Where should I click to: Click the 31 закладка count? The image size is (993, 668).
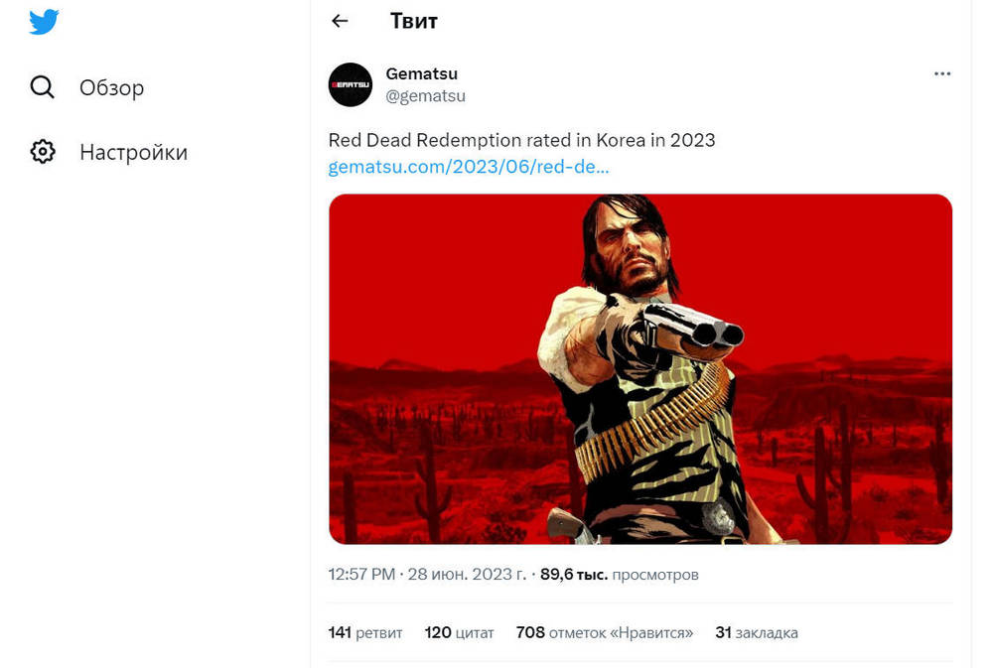(x=757, y=632)
